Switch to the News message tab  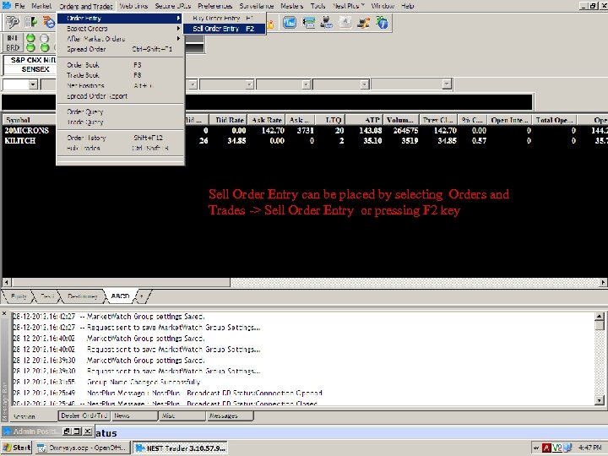[x=134, y=415]
